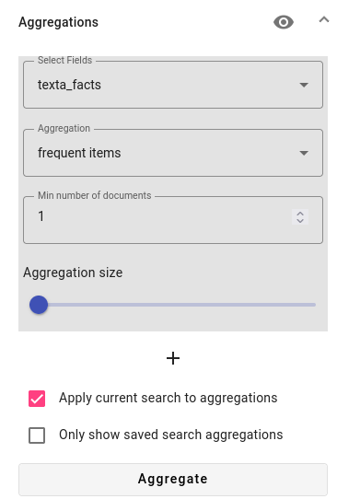Click the value 1 in the documents field
This screenshot has height=499, width=337.
pyautogui.click(x=41, y=216)
